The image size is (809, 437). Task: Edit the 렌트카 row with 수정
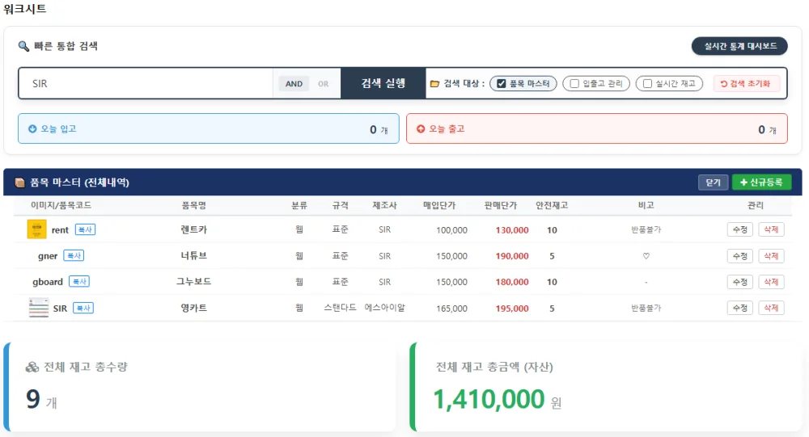coord(740,230)
